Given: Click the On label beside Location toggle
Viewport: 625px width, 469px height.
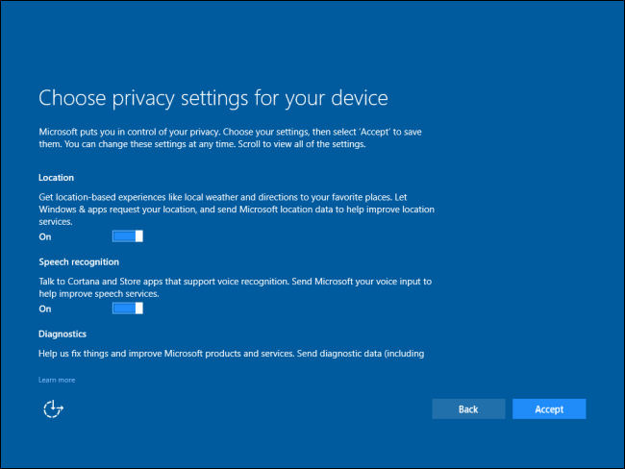Looking at the screenshot, I should (x=45, y=236).
